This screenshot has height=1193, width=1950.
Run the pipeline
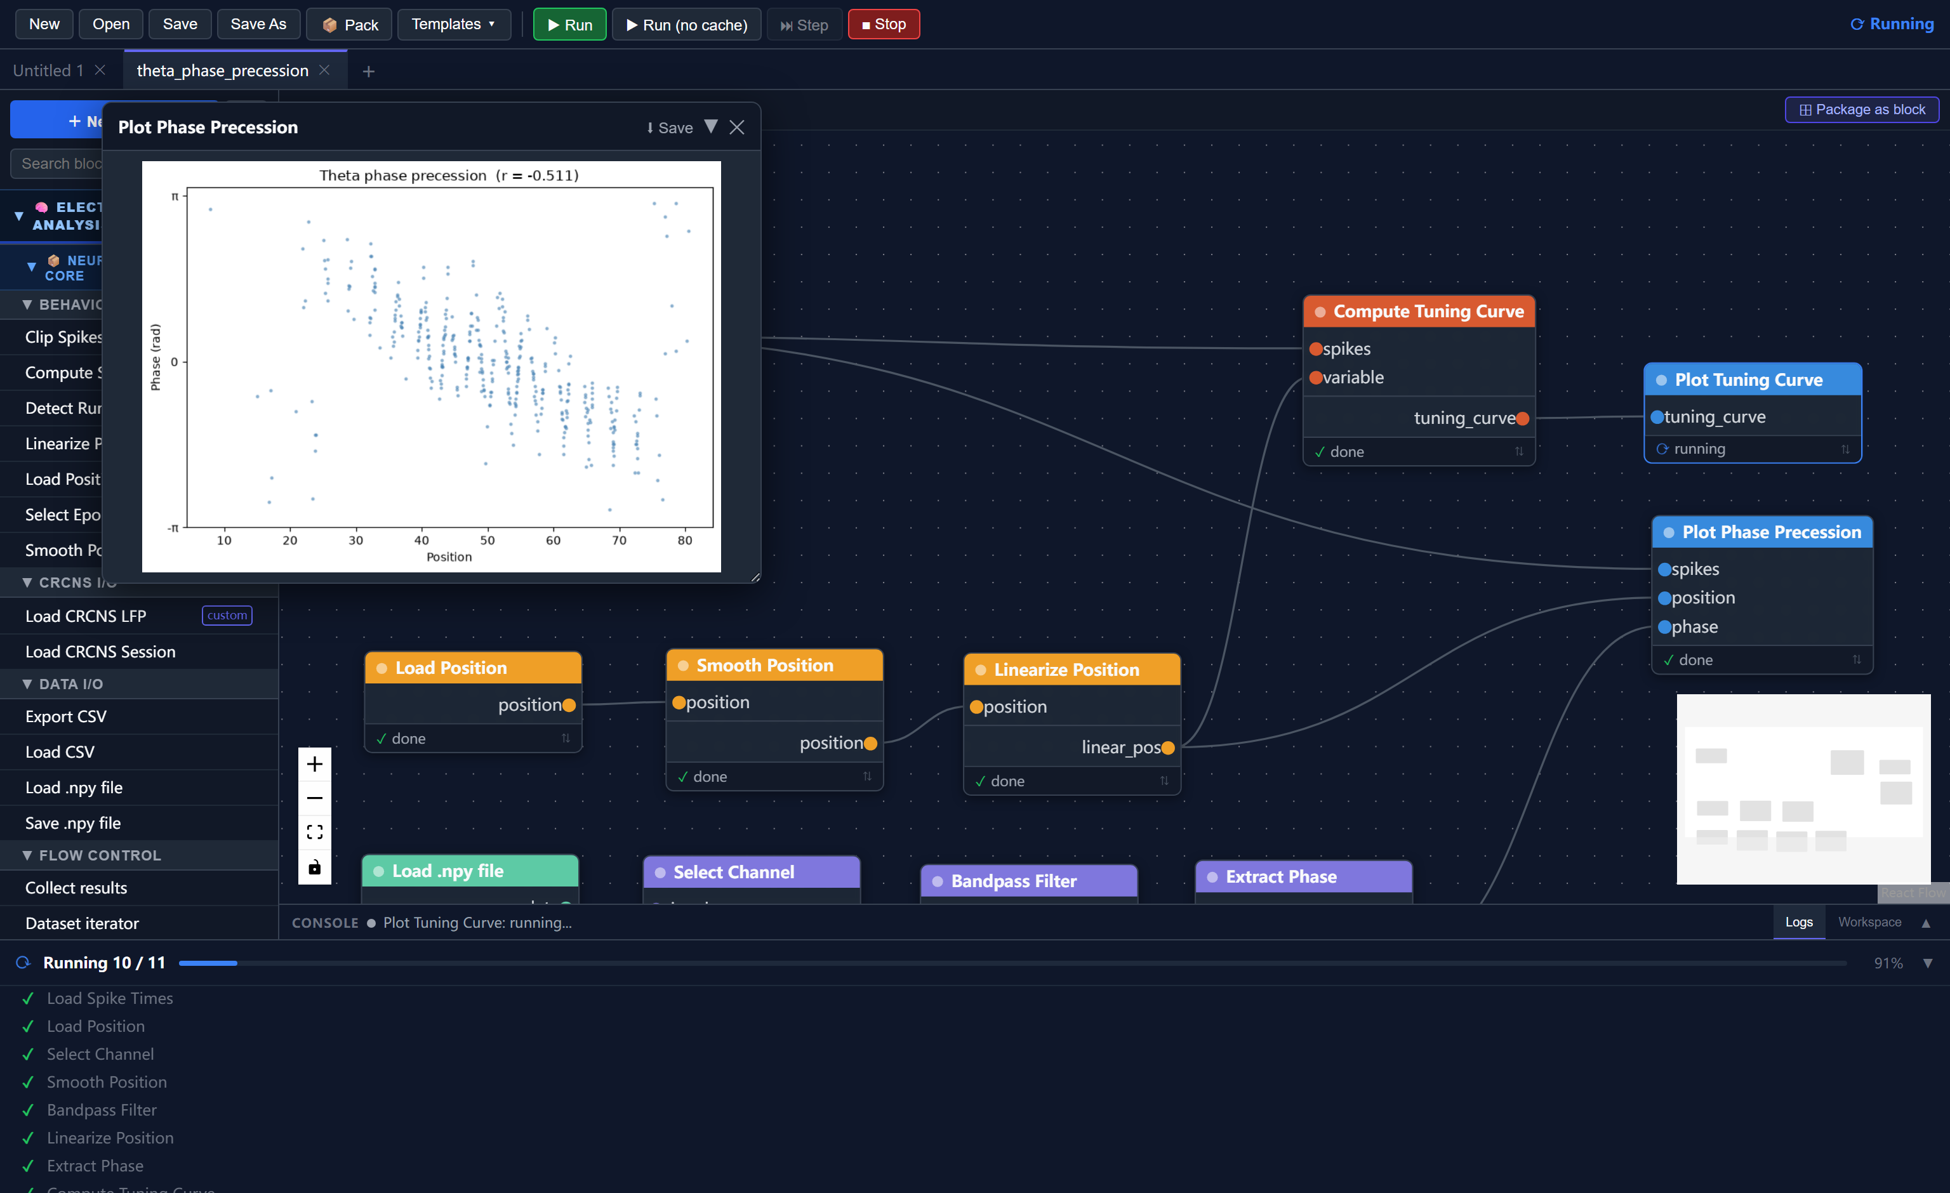(x=569, y=25)
